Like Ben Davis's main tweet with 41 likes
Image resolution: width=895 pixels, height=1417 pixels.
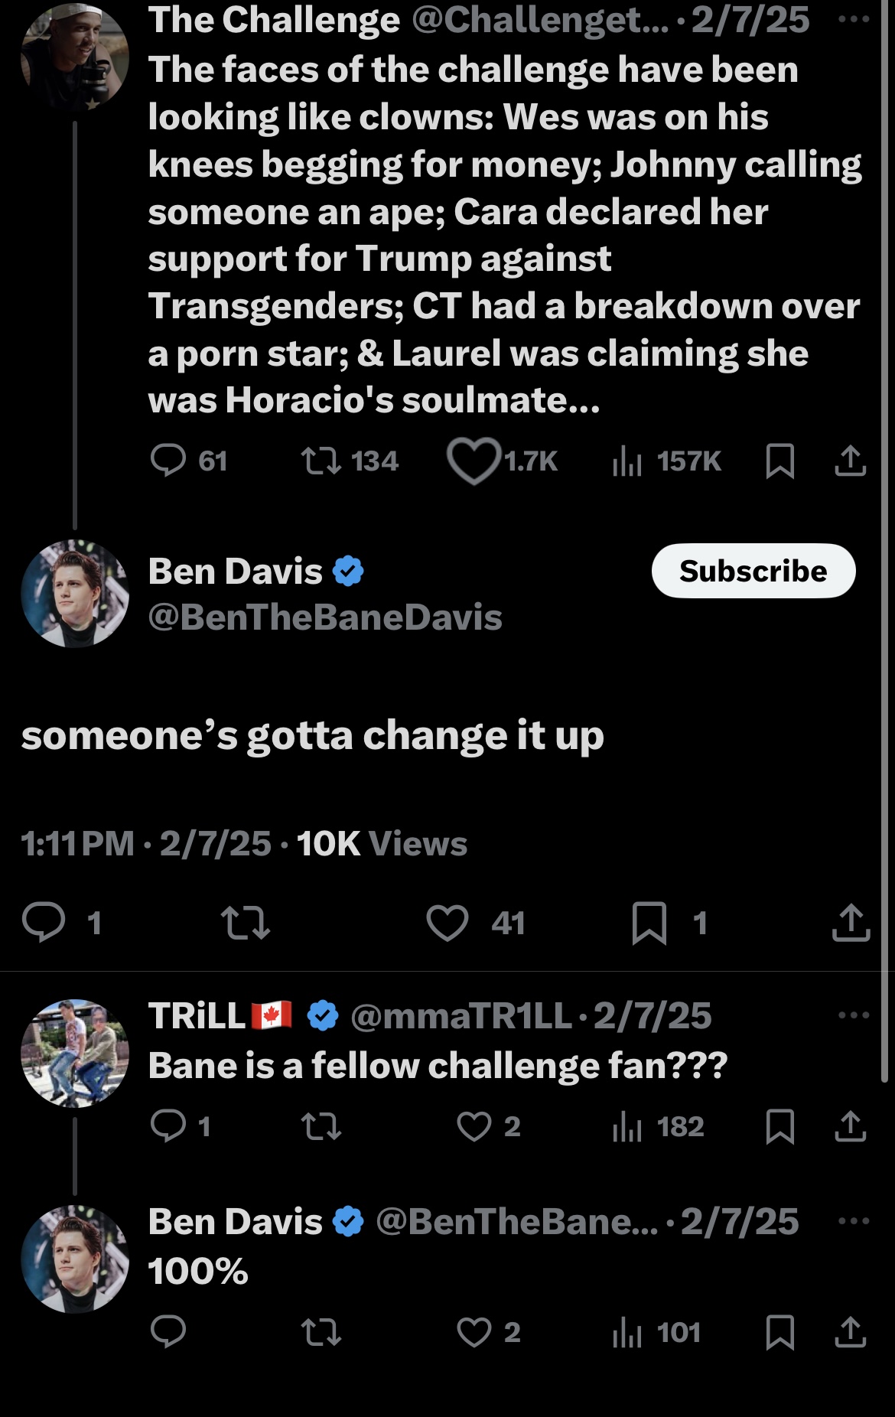(x=447, y=923)
